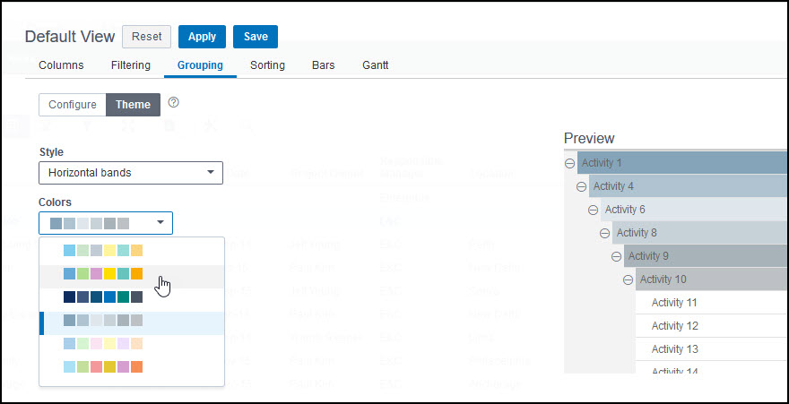Collapse the Colors palette dropdown
The width and height of the screenshot is (789, 404).
tap(106, 223)
